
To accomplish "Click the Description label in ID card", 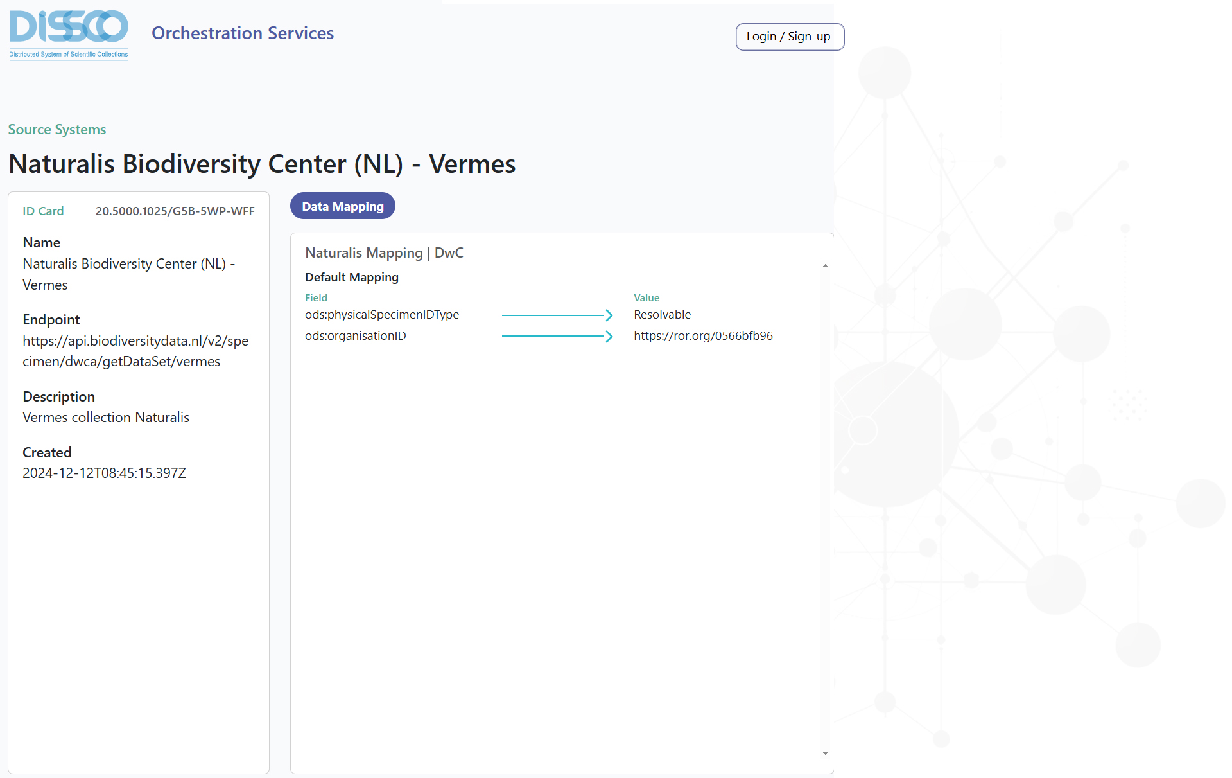I will tap(58, 396).
